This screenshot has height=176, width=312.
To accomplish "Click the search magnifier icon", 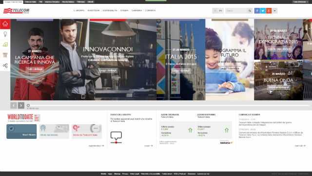I will (250, 11).
